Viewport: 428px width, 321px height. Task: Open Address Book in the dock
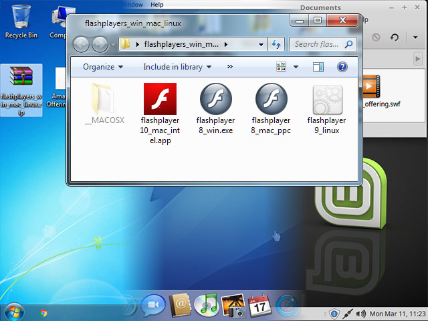click(x=181, y=306)
